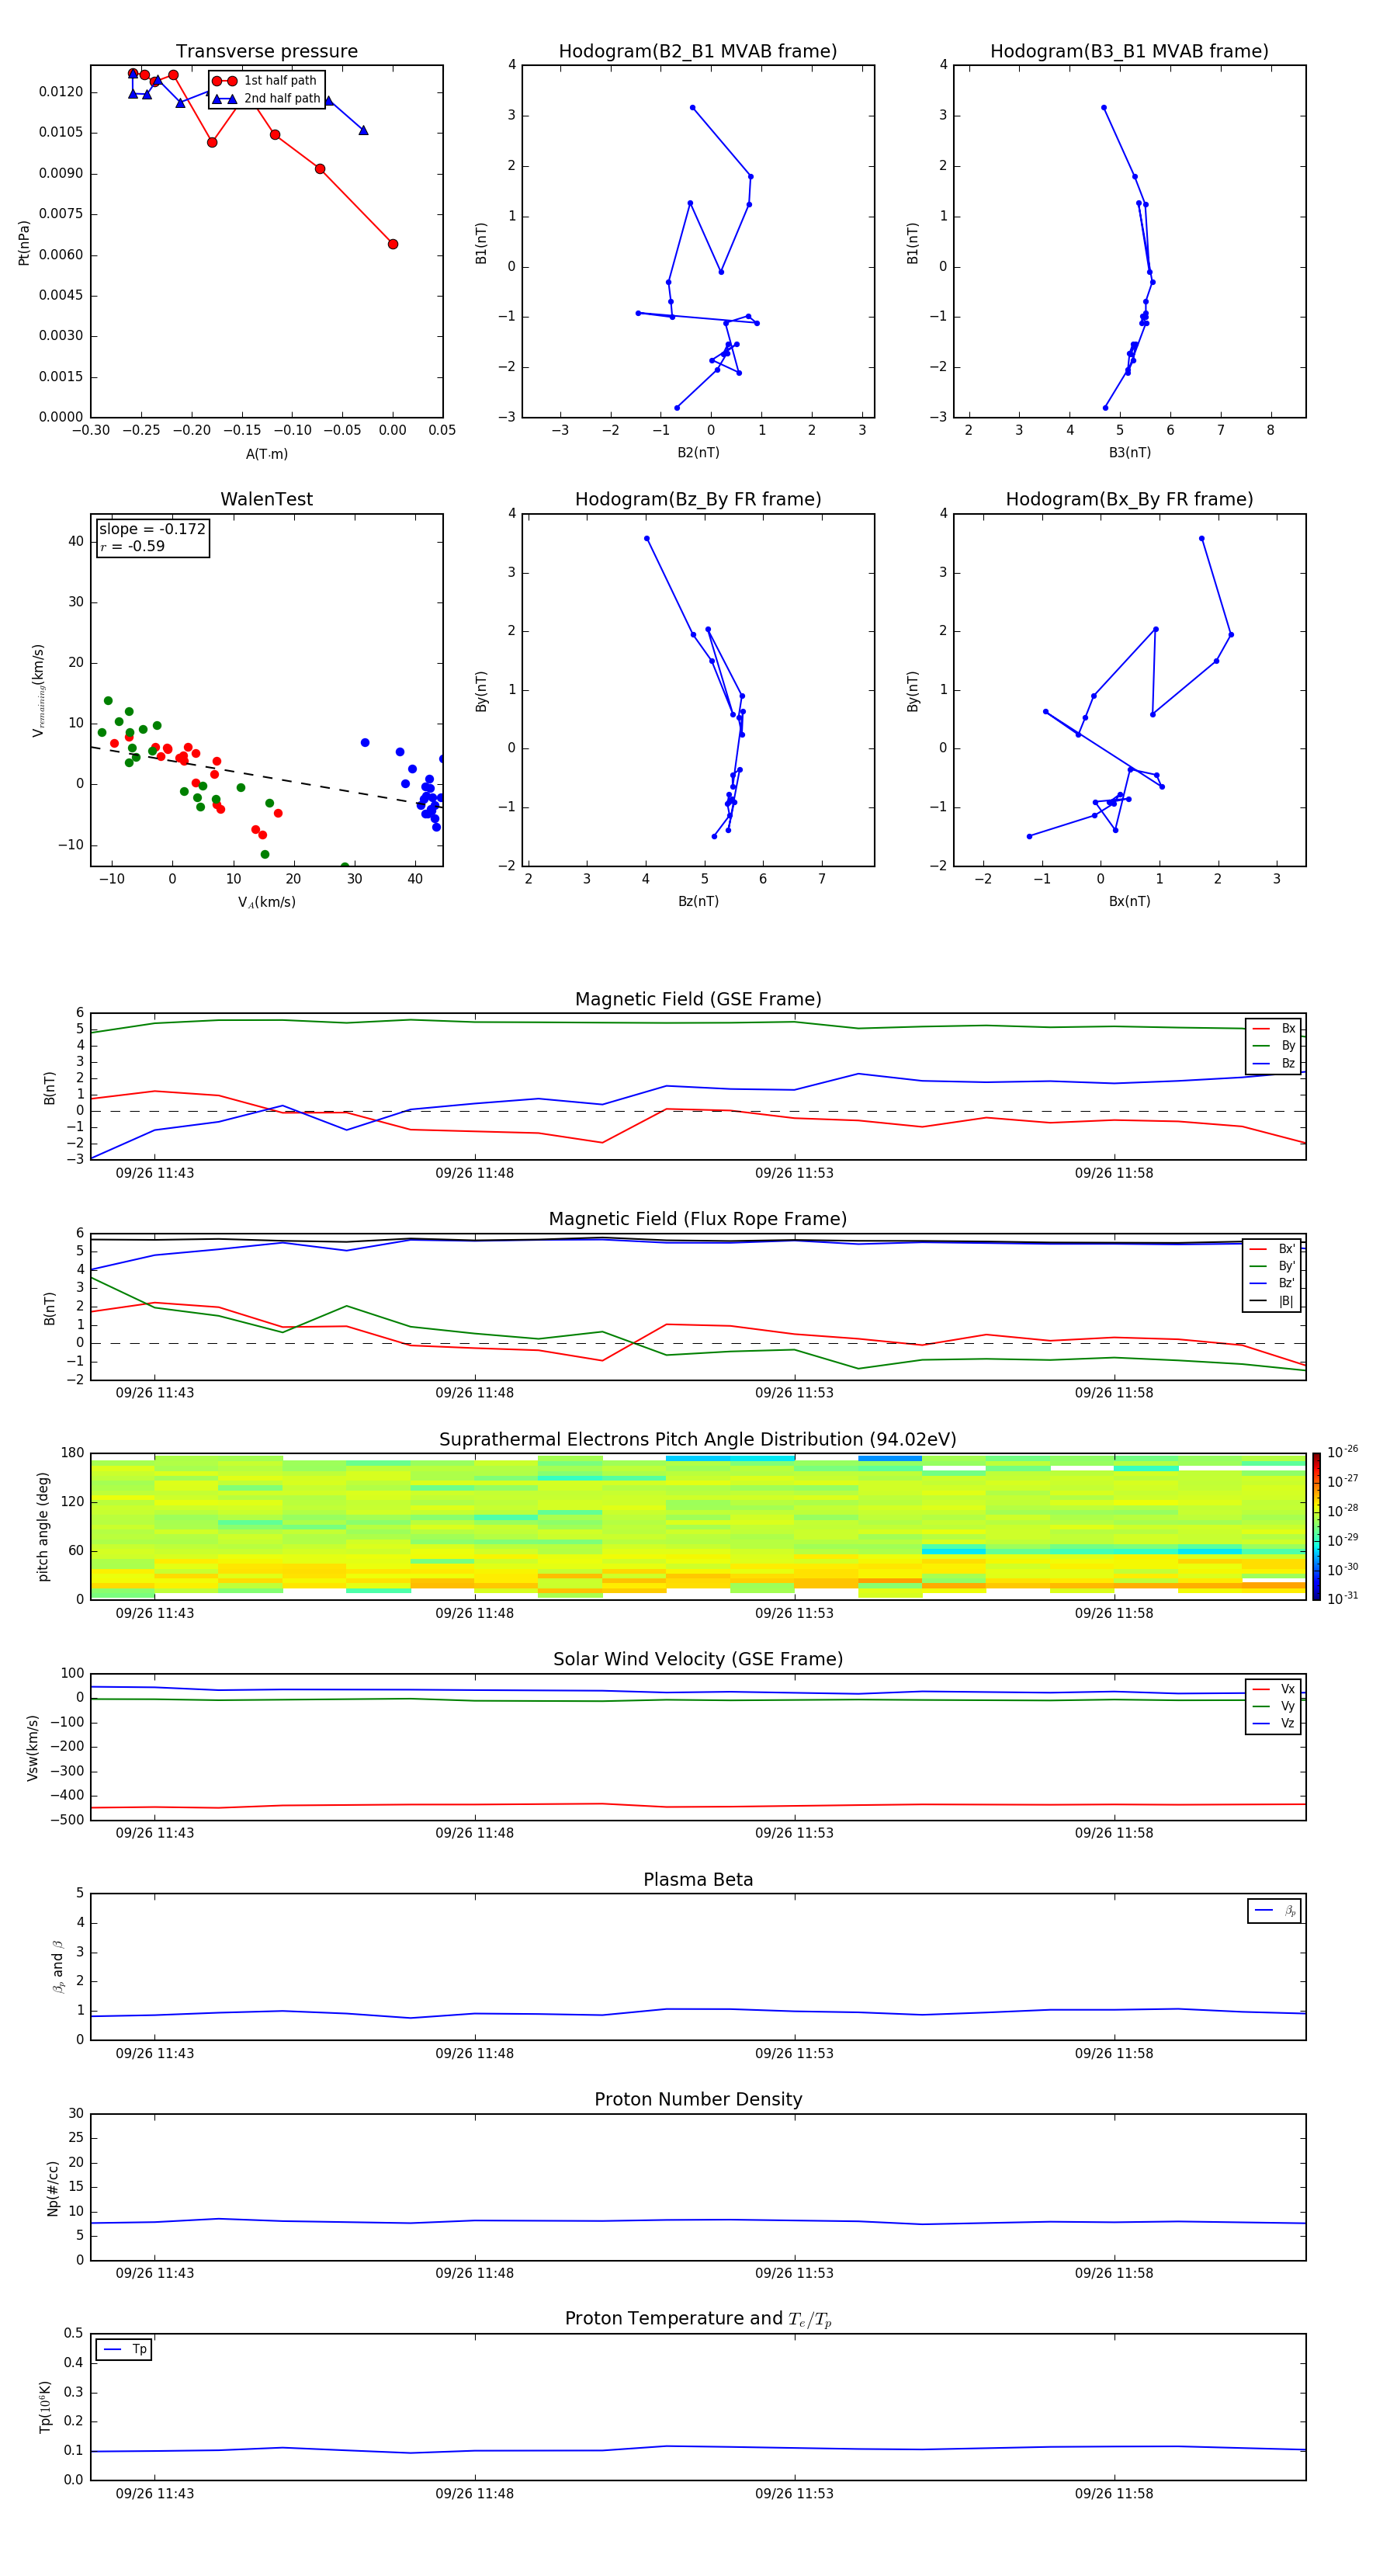1397x2562 pixels.
Task: Select the "Proton Temperature and Te/Tp" title
Action: [698, 2319]
